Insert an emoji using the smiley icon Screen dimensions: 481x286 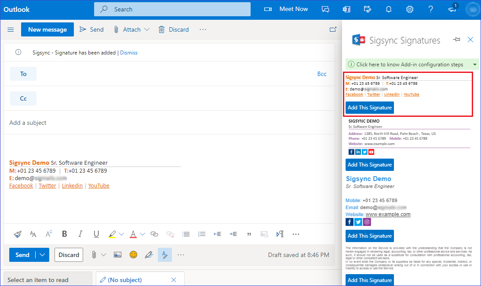pyautogui.click(x=133, y=255)
